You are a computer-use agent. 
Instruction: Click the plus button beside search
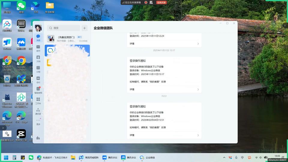tap(85, 28)
